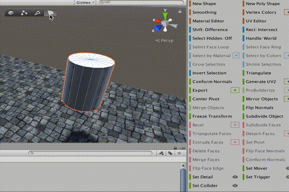Click Center Pivot
This screenshot has height=192, width=289.
pos(206,99)
